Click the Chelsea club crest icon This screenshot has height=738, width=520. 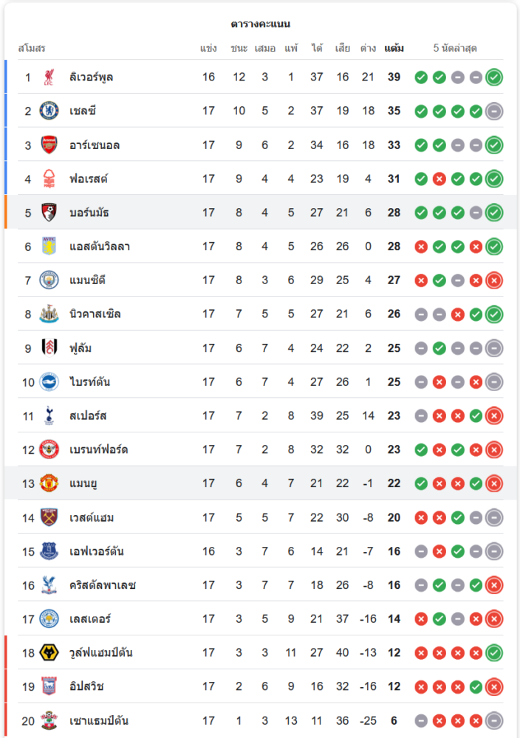49,111
